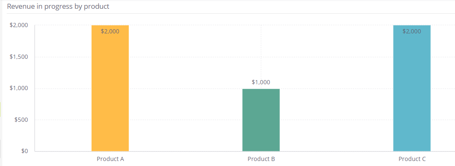Click the $1,000 y-axis tick label

19,88
